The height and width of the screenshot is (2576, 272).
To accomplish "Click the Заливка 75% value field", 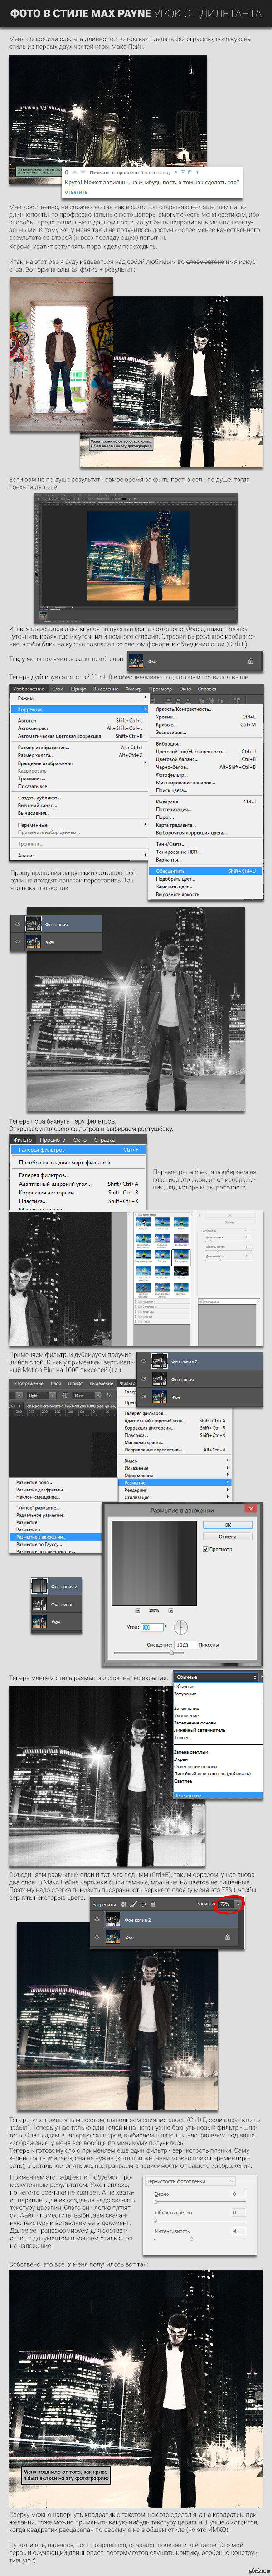I will tap(225, 1905).
